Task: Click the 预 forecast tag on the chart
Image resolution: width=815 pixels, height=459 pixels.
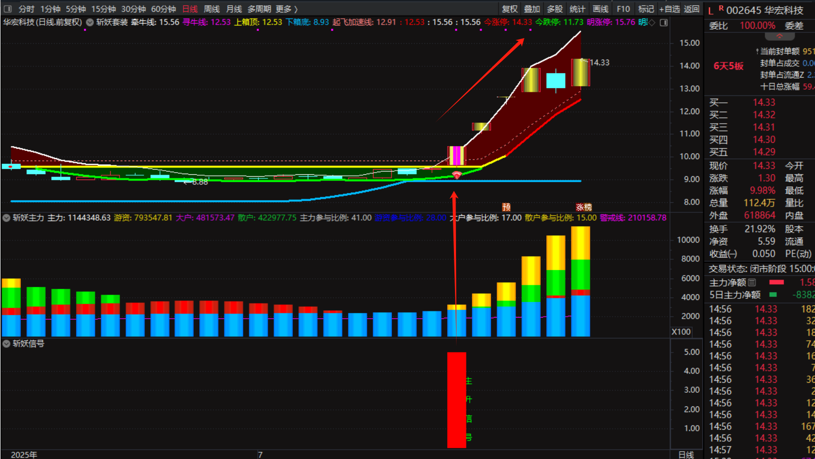Action: (506, 207)
